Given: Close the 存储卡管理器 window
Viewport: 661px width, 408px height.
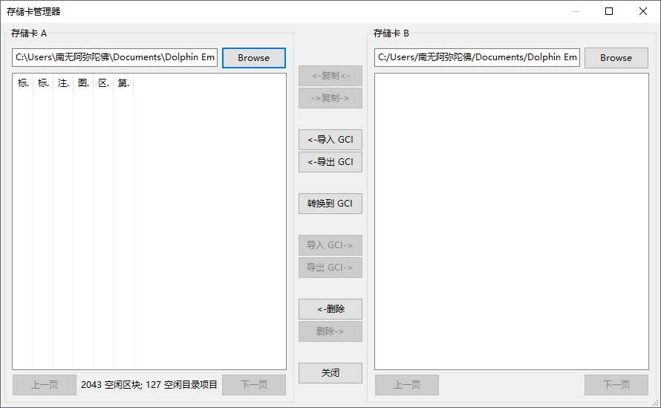Looking at the screenshot, I should [643, 11].
